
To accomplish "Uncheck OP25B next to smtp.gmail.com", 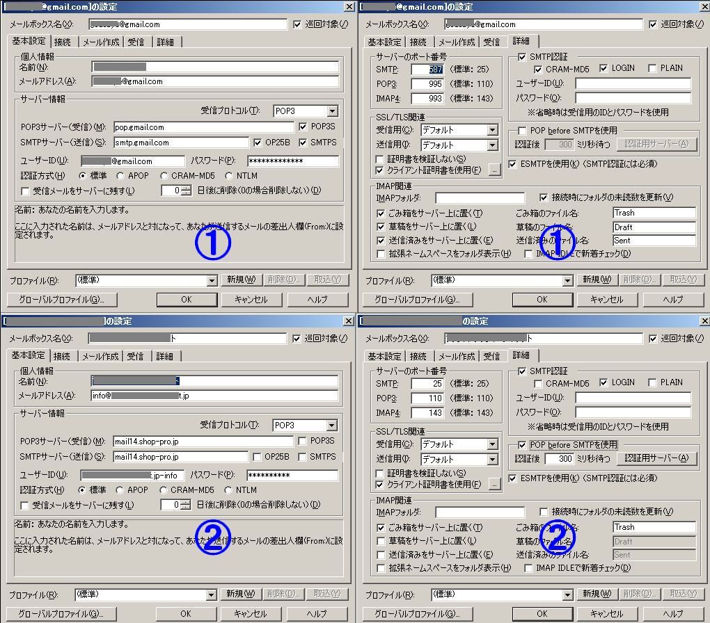I will point(259,143).
